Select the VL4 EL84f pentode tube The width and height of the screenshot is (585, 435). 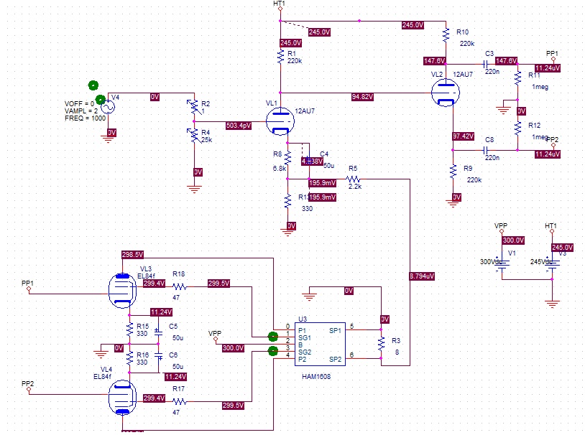pos(121,397)
